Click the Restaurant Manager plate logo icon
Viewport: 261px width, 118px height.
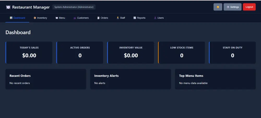(8, 7)
